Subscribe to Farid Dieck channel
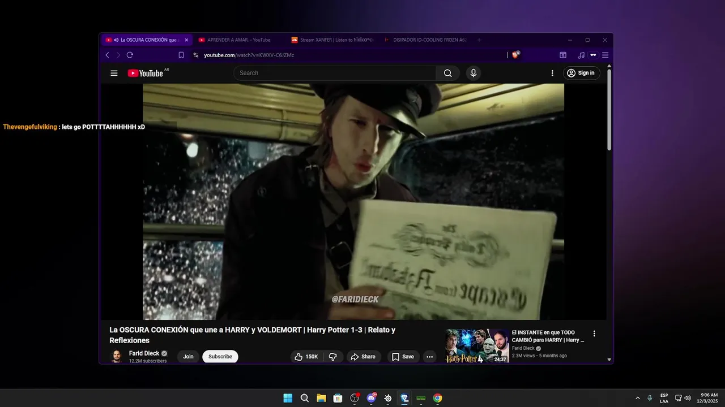Screen dimensions: 725x407 [x=220, y=357]
